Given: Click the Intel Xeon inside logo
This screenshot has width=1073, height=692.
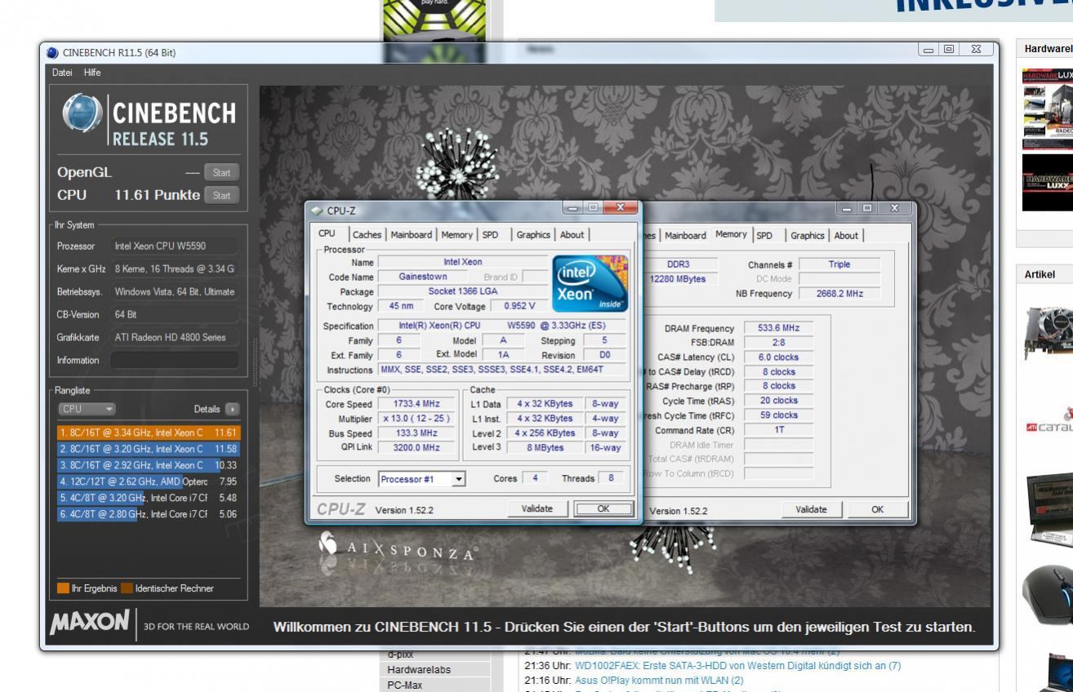Looking at the screenshot, I should click(x=590, y=284).
